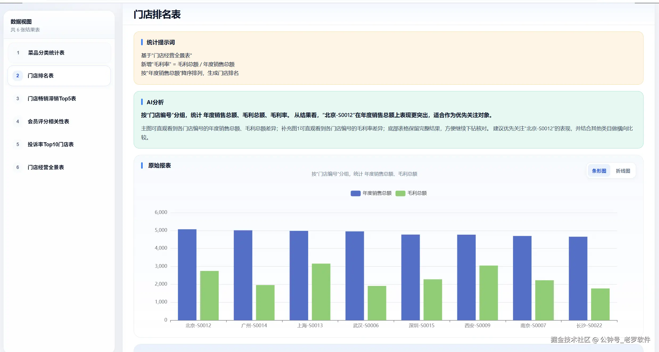Click blue sales bar for 广州-S0014
Image resolution: width=659 pixels, height=352 pixels.
[x=243, y=275]
